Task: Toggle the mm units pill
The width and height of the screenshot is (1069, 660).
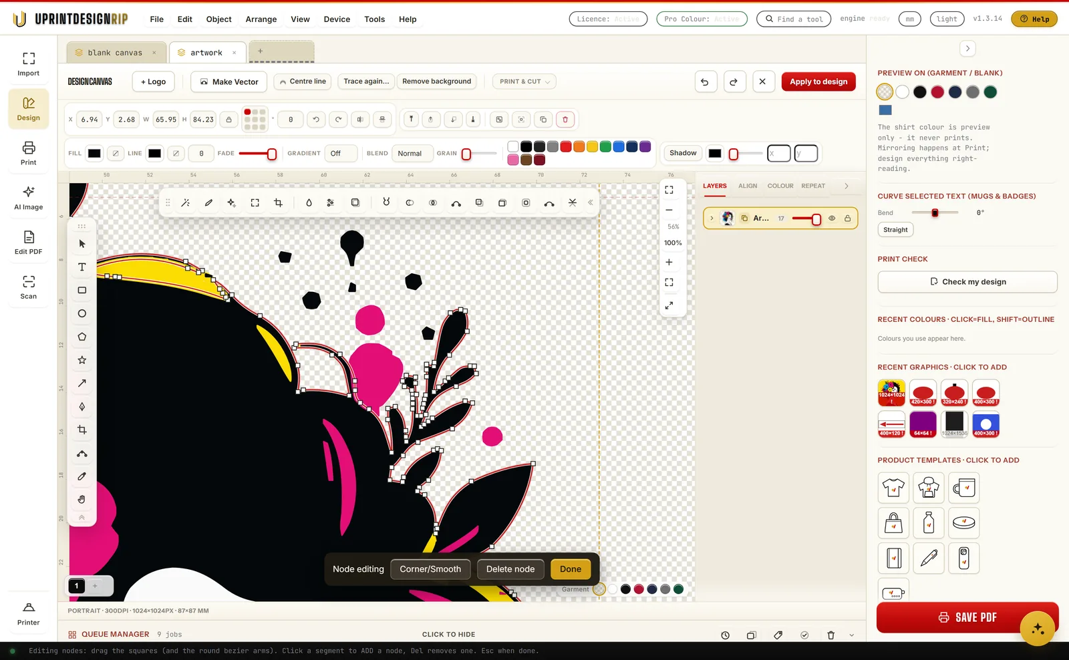Action: tap(910, 19)
